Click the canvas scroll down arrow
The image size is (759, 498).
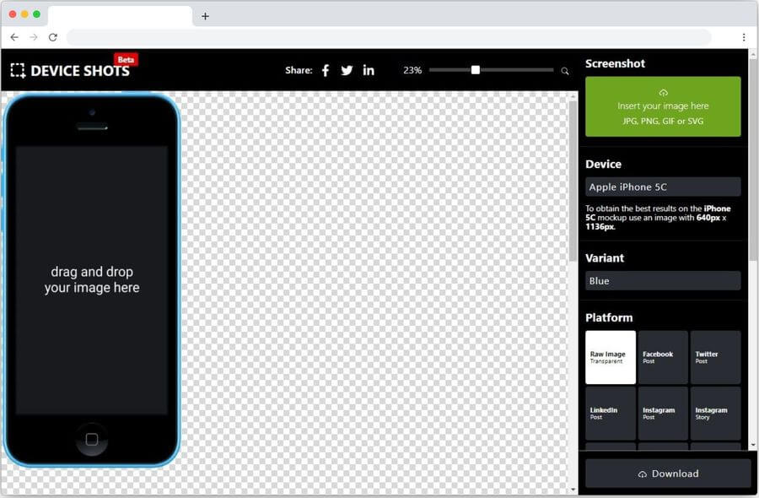[x=573, y=490]
